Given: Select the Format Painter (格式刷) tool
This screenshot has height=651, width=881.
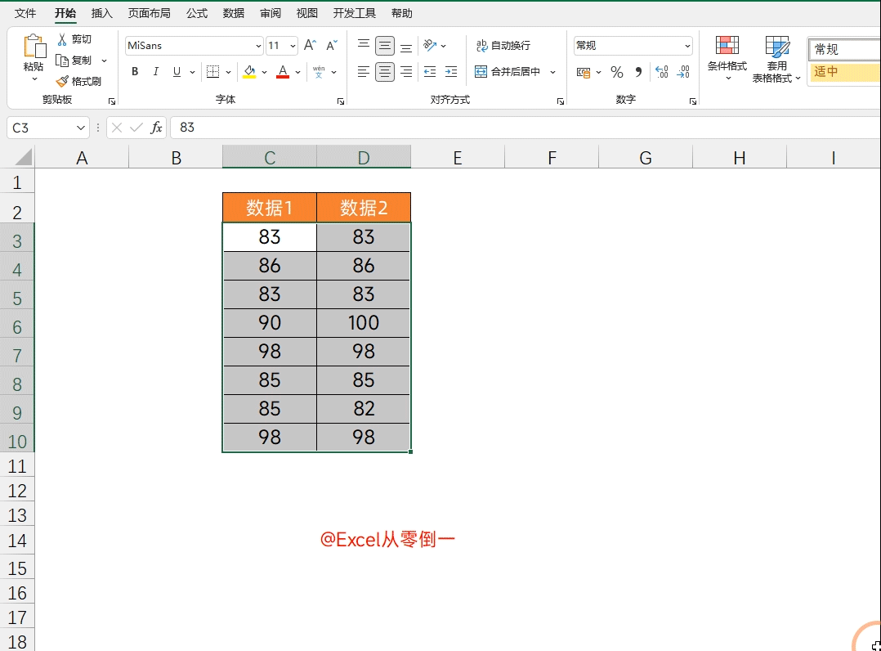Looking at the screenshot, I should [x=78, y=82].
